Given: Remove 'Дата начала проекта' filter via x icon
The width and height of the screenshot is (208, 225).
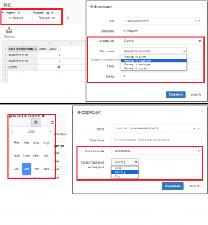Looking at the screenshot, I should pyautogui.click(x=43, y=116).
